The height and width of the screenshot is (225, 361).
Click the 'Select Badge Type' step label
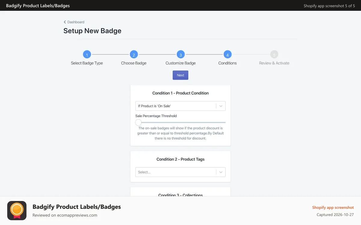(x=87, y=63)
